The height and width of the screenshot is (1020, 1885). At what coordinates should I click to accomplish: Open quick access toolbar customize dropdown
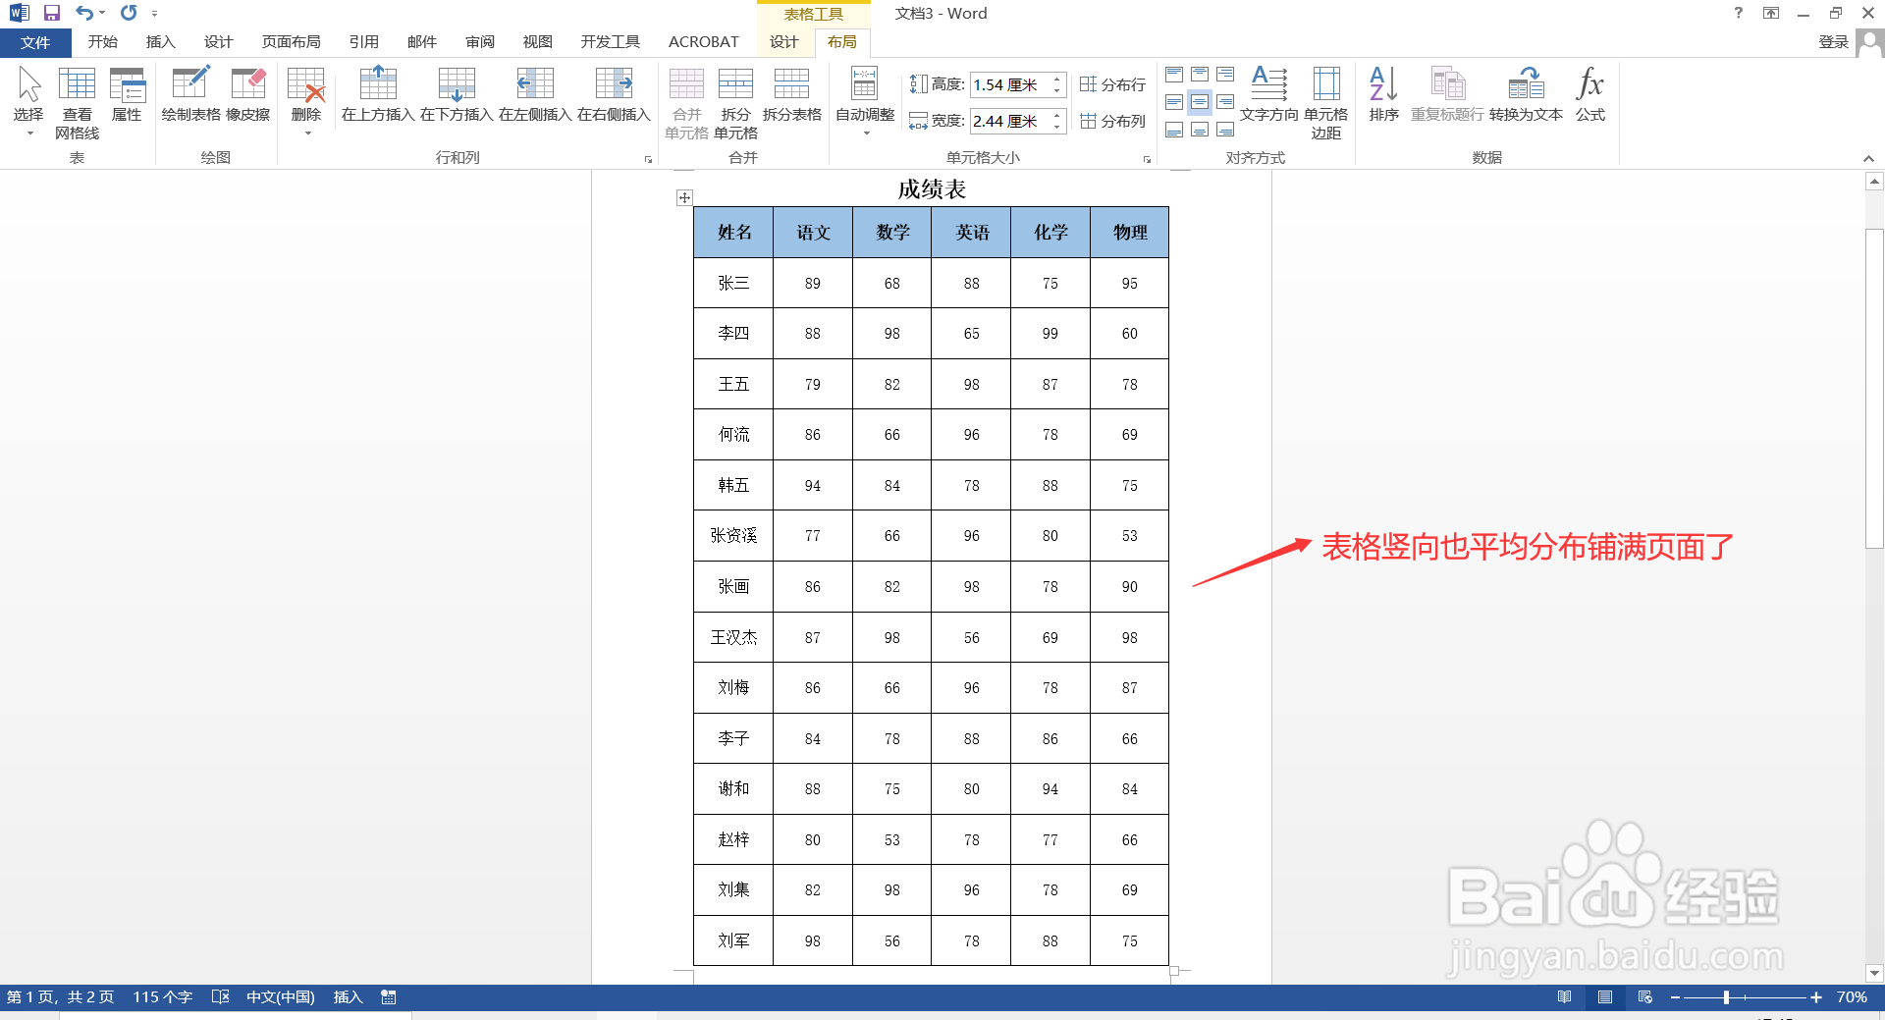point(155,14)
